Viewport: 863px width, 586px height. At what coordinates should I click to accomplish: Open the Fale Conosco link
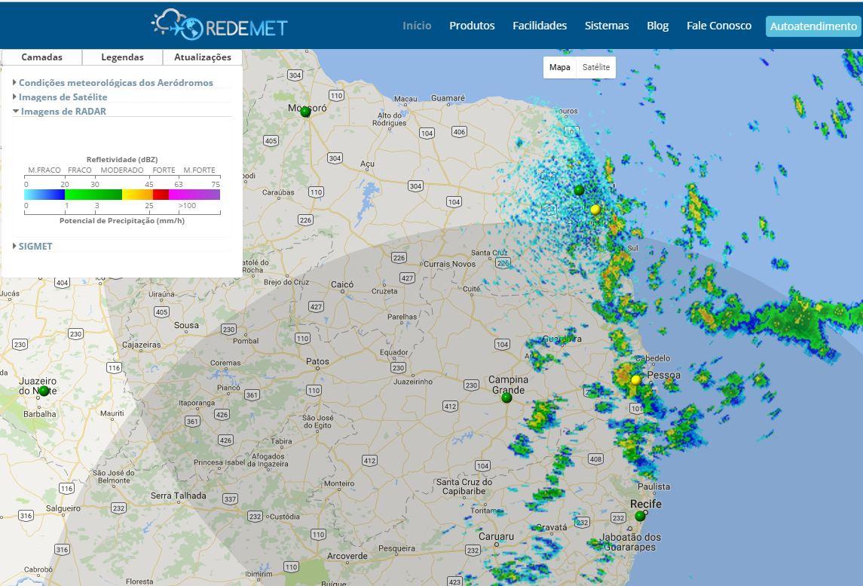tap(718, 26)
